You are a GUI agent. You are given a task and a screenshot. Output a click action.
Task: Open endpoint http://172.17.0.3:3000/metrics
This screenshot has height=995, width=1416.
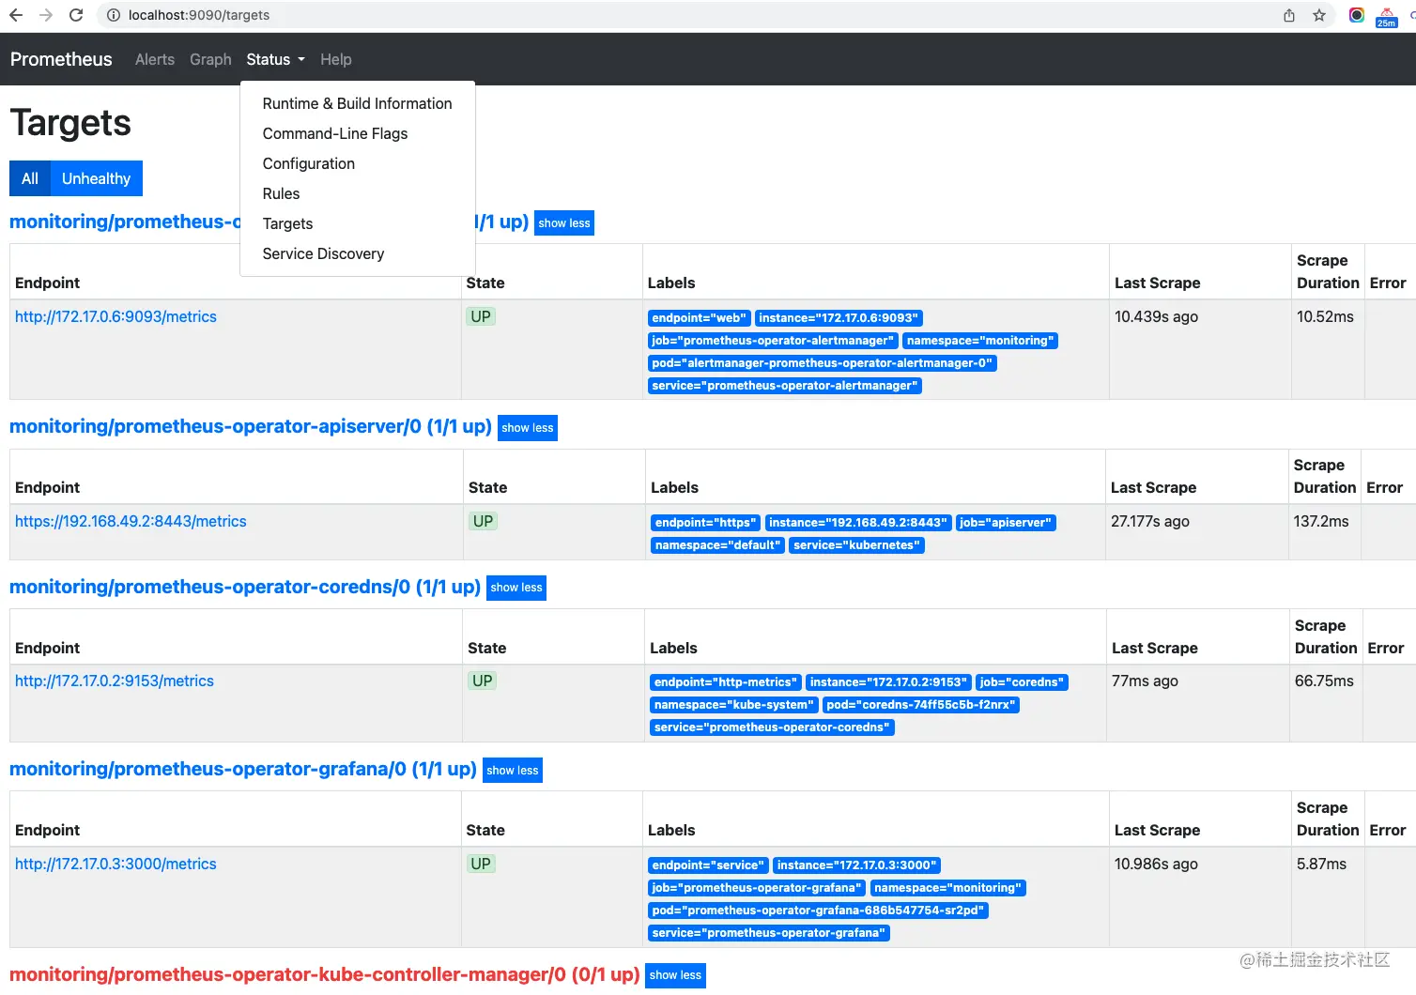[x=115, y=864]
